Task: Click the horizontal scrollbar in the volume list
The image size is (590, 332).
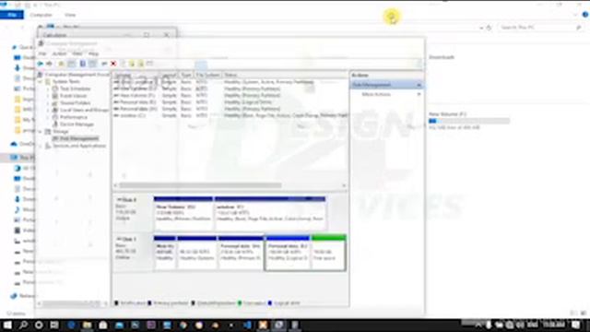Action: click(200, 185)
